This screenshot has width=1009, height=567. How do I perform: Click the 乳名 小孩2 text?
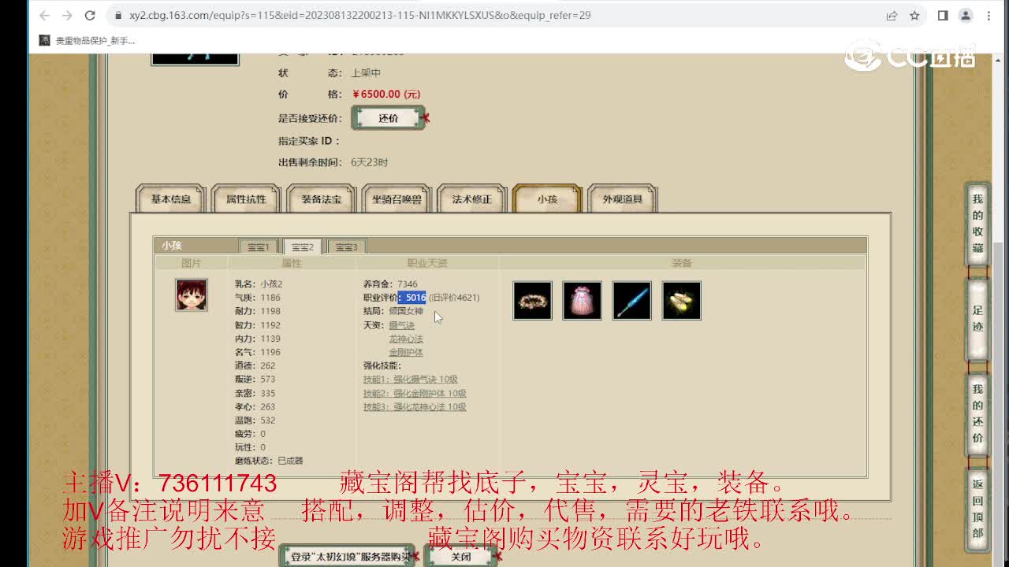point(259,284)
